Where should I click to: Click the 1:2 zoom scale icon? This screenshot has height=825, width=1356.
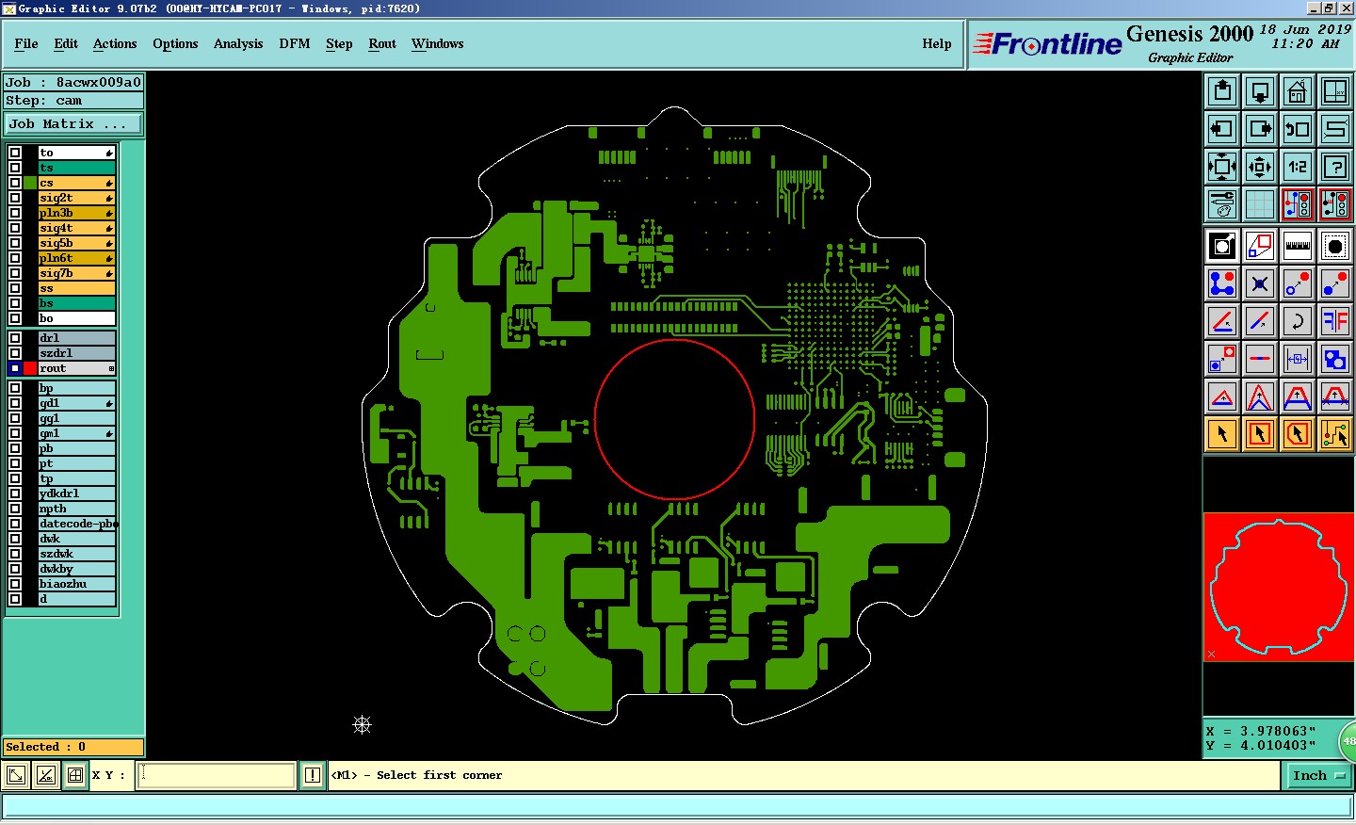click(x=1298, y=167)
